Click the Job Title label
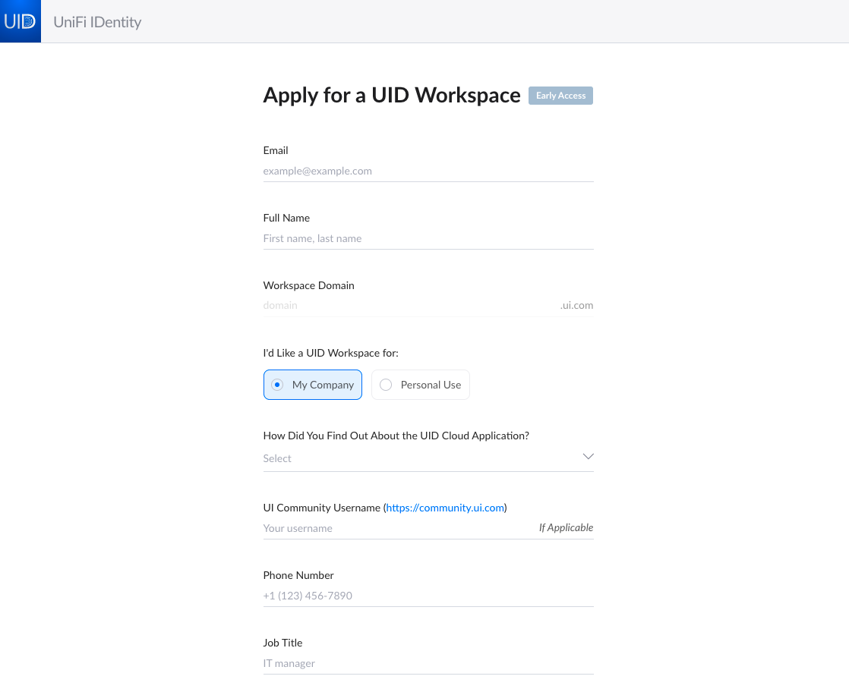Image resolution: width=849 pixels, height=692 pixels. 282,643
